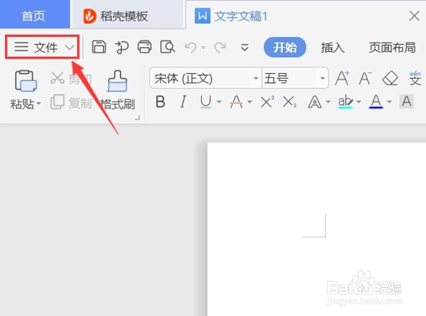The width and height of the screenshot is (426, 316).
Task: Apply text highlight color ab icon
Action: [x=346, y=102]
